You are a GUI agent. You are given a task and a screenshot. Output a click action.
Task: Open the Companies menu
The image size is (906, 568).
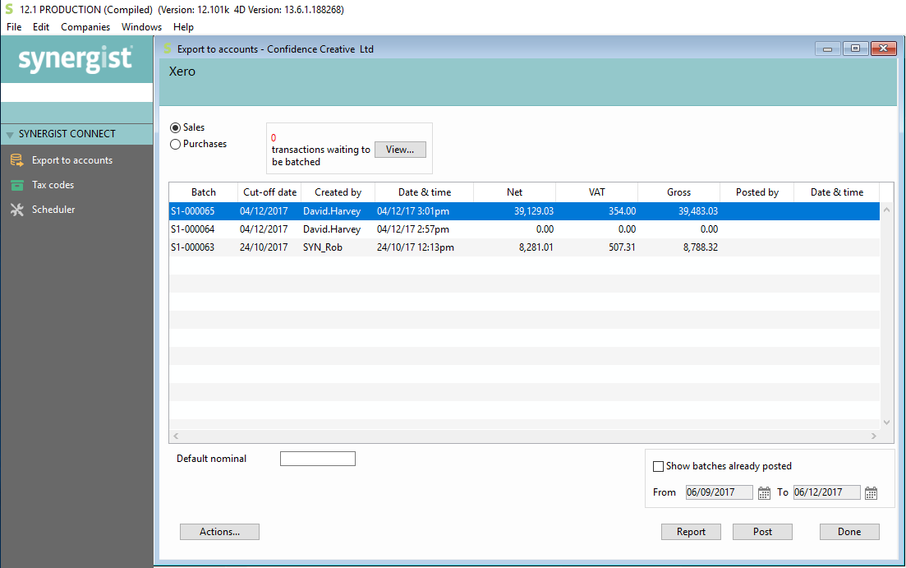(x=85, y=27)
